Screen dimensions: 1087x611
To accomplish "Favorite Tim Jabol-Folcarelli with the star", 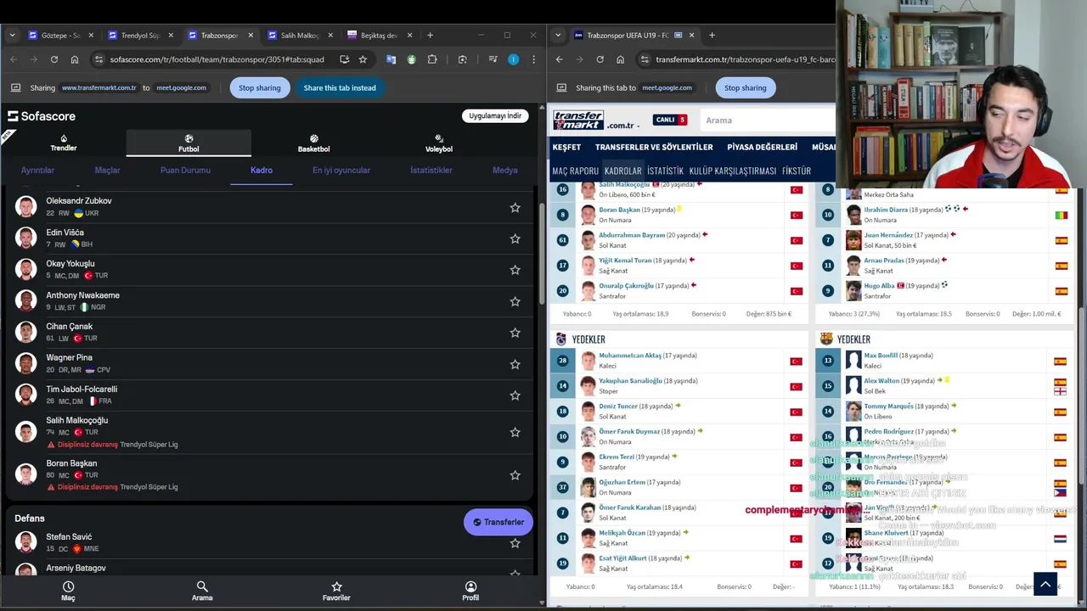I will (x=515, y=395).
